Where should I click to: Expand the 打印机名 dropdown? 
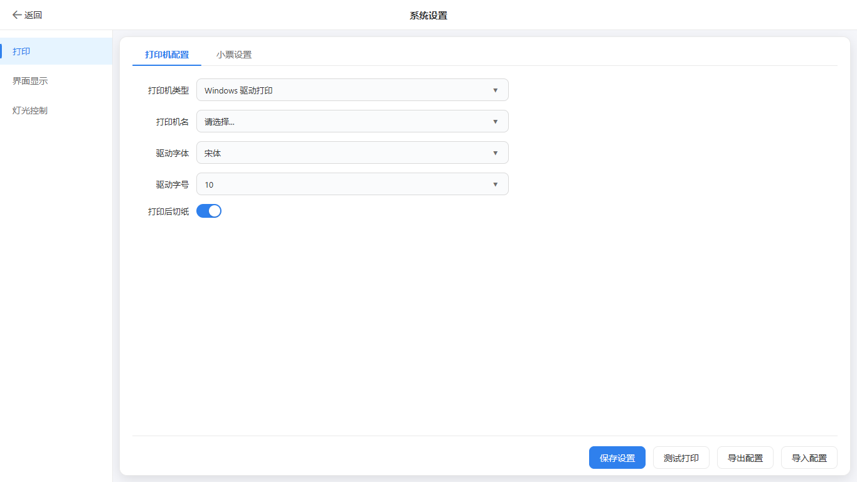point(353,121)
